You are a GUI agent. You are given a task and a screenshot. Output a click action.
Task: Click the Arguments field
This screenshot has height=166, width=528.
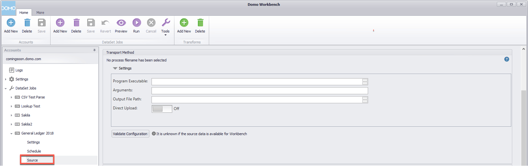pyautogui.click(x=260, y=91)
